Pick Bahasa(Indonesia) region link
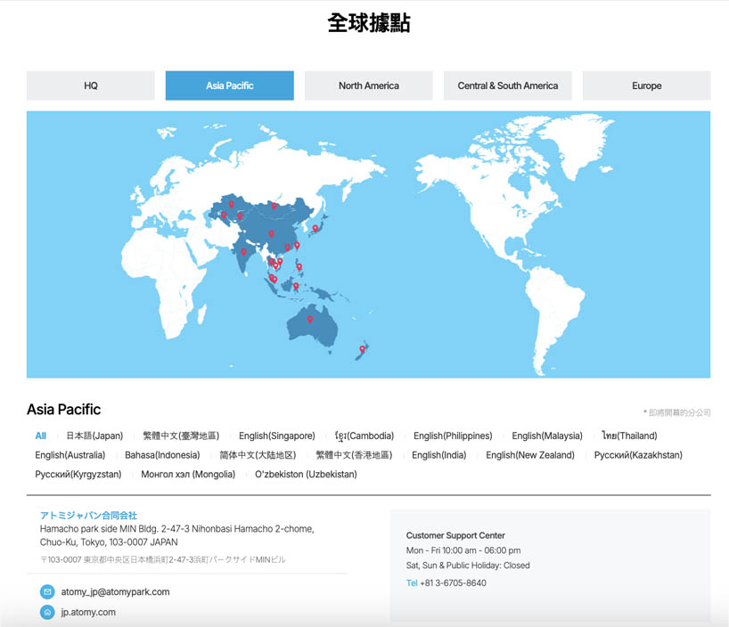Image resolution: width=729 pixels, height=627 pixels. point(162,455)
